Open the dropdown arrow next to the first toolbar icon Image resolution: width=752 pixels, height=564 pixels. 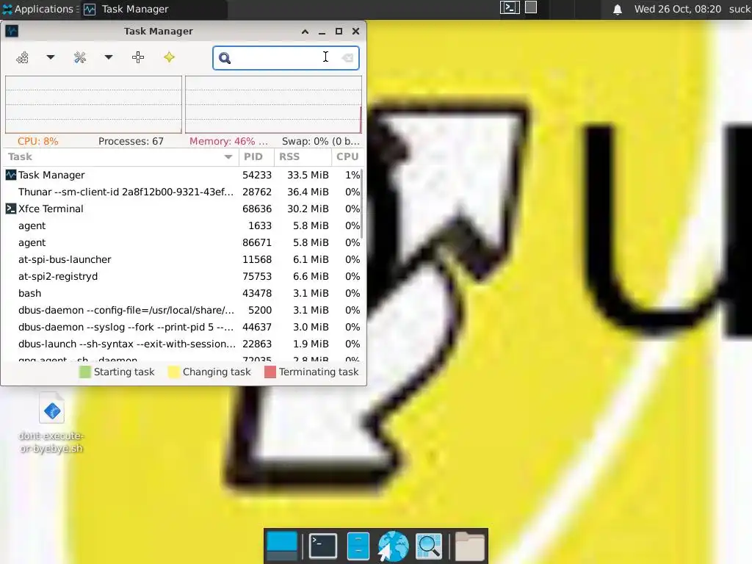tap(51, 57)
